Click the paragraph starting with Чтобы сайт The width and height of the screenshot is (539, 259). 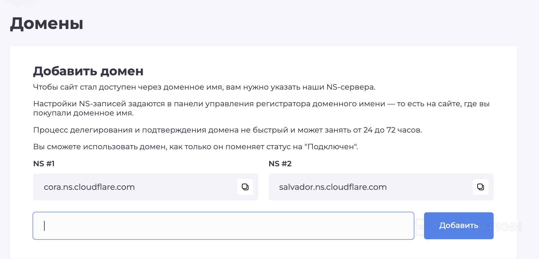[x=204, y=87]
